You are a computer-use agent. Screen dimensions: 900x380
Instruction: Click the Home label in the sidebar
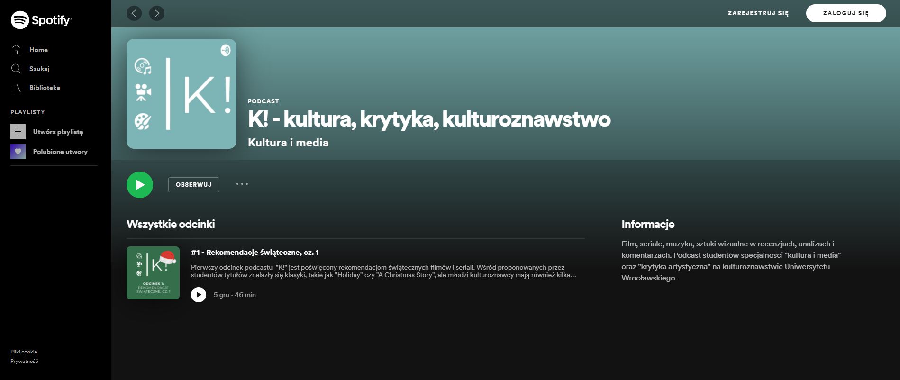38,50
